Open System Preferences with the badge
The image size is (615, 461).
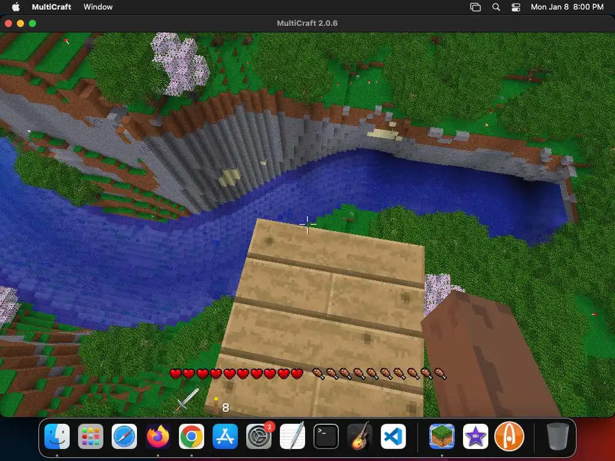[259, 436]
